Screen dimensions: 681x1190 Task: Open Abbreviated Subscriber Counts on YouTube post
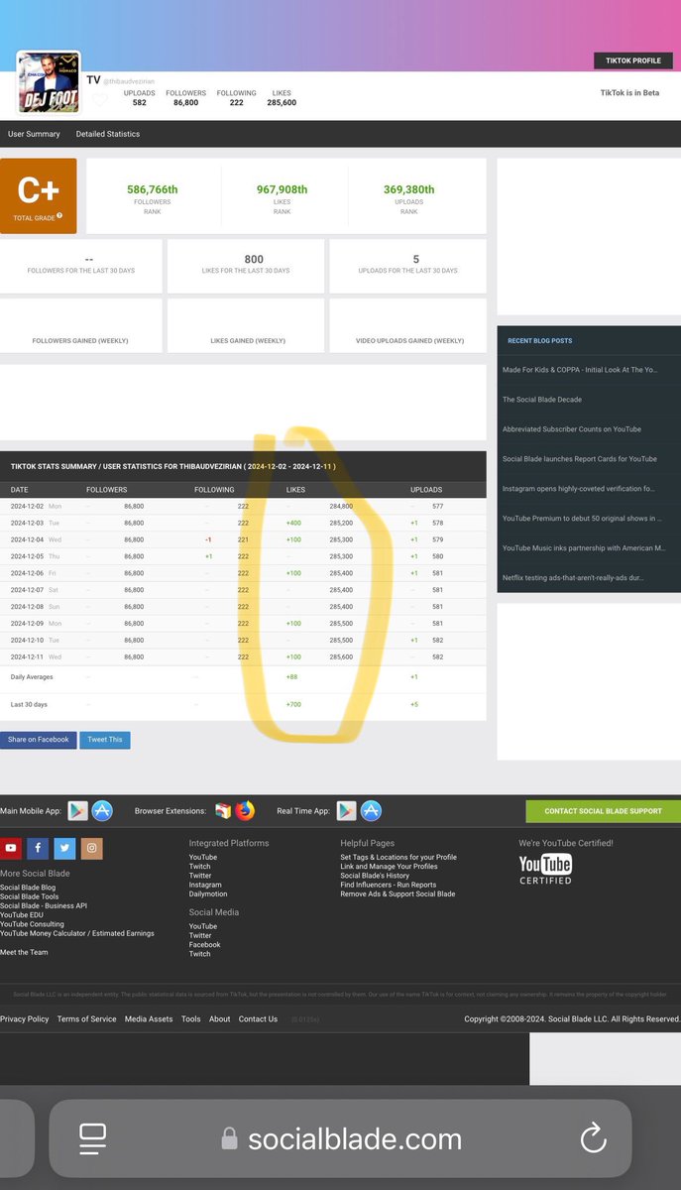pos(572,429)
